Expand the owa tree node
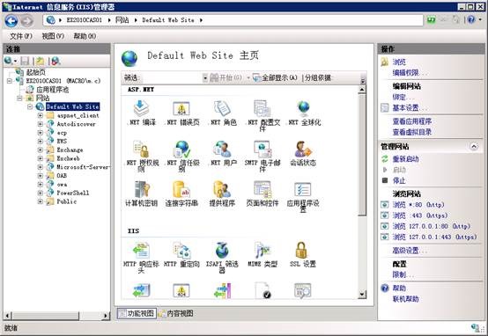This screenshot has width=488, height=336. pos(41,185)
